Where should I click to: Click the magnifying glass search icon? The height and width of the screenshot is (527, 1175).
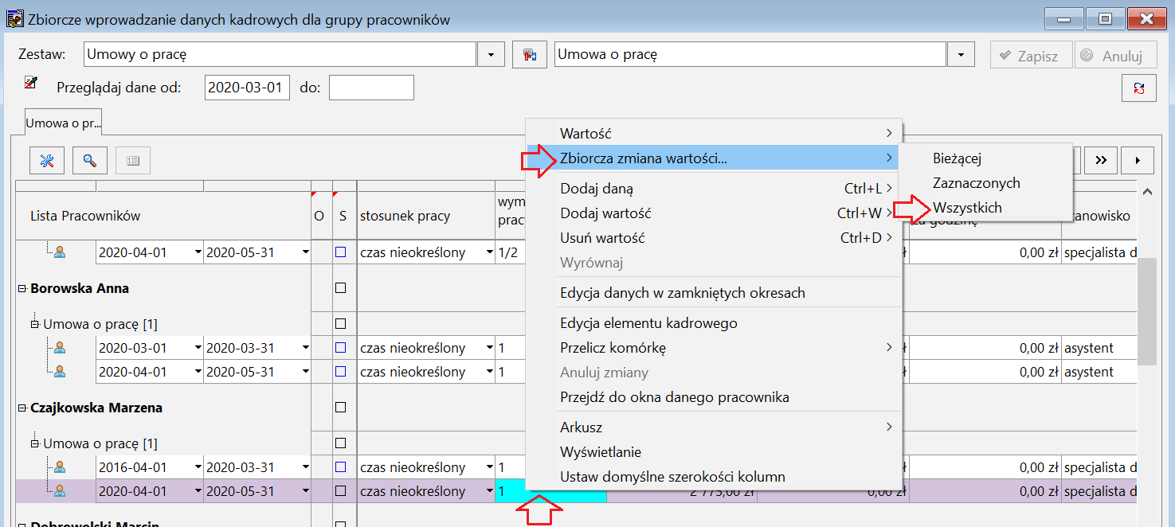point(90,160)
